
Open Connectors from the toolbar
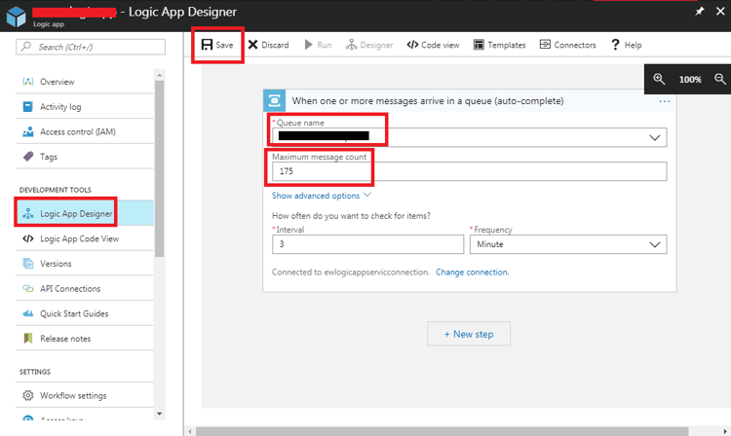point(546,45)
